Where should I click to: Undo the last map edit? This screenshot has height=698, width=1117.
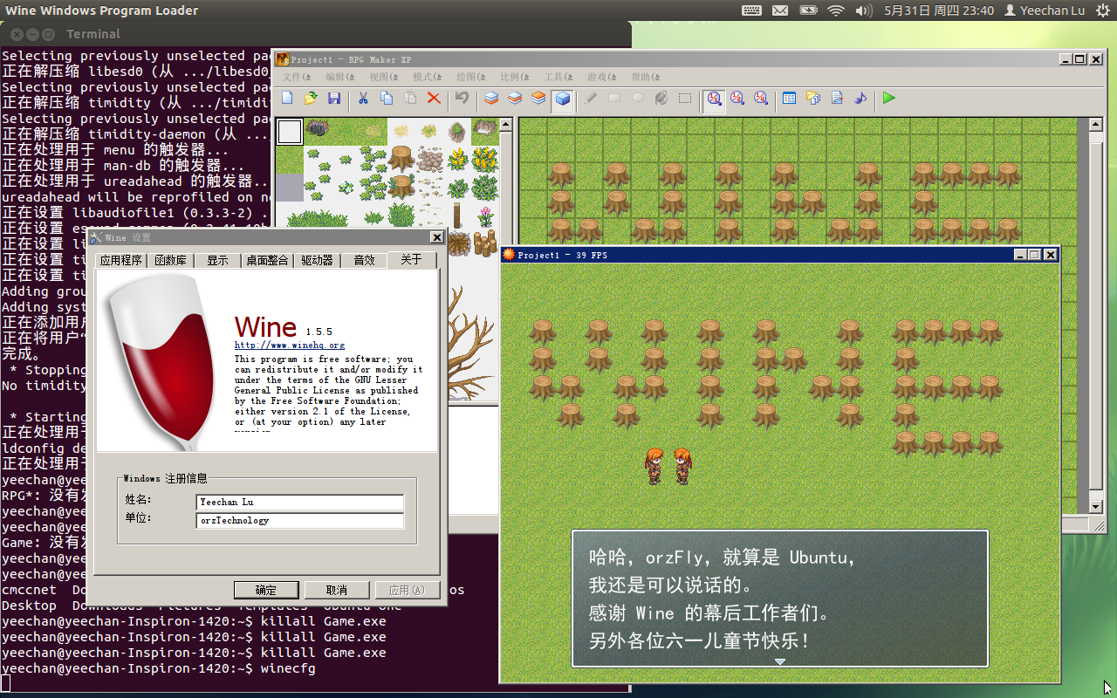point(463,99)
